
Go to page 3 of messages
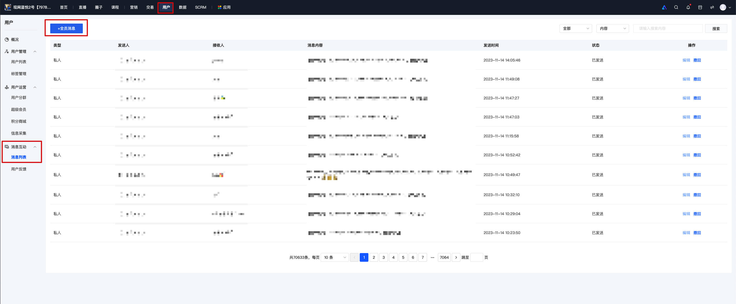[383, 257]
